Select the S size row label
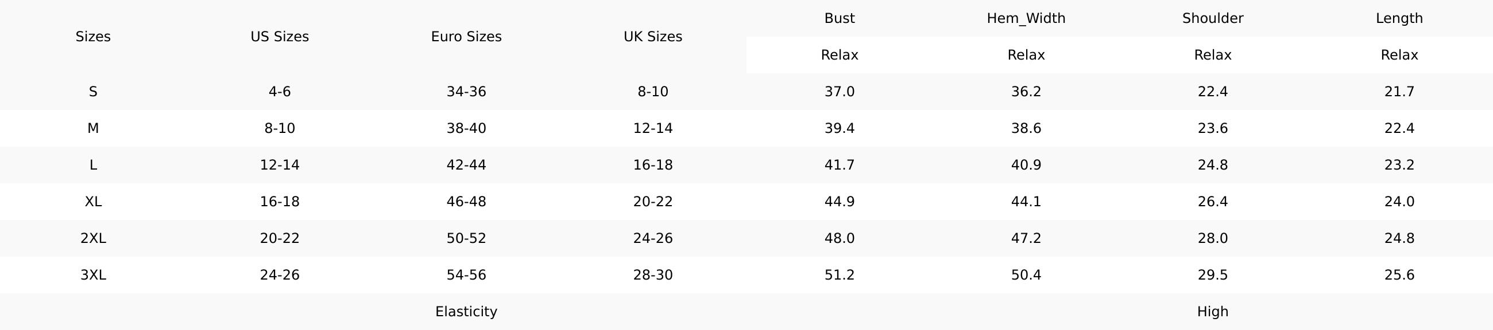Image resolution: width=1493 pixels, height=330 pixels. tap(92, 91)
